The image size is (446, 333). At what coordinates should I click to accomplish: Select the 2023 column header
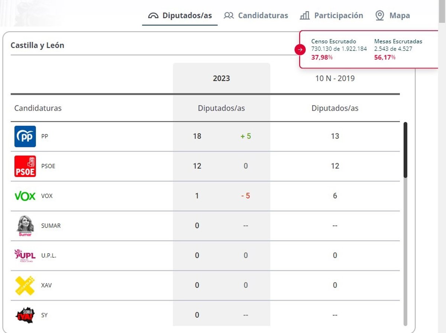(221, 78)
